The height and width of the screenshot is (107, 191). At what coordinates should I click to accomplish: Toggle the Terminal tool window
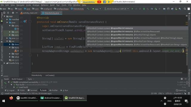[32, 90]
